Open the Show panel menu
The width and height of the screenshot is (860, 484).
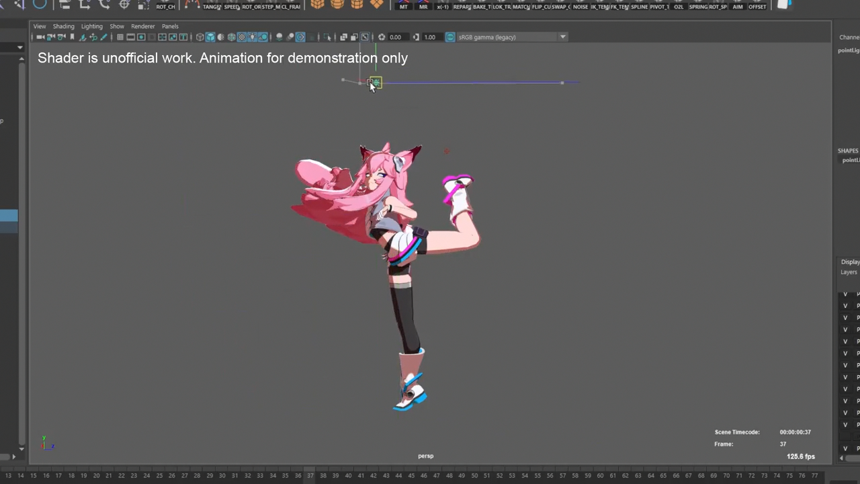pyautogui.click(x=117, y=26)
